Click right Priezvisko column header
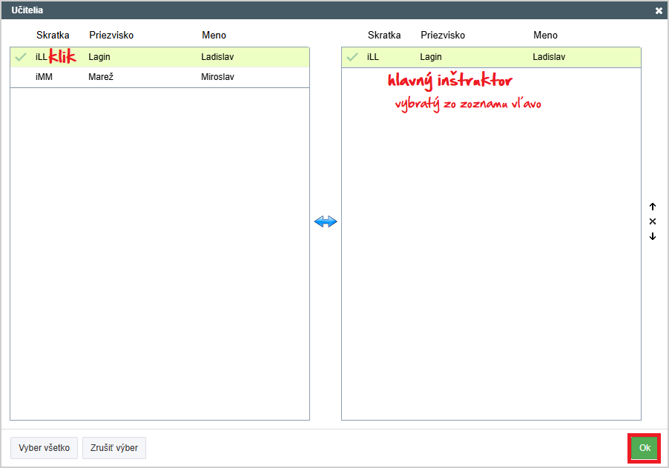The width and height of the screenshot is (669, 468). [443, 36]
